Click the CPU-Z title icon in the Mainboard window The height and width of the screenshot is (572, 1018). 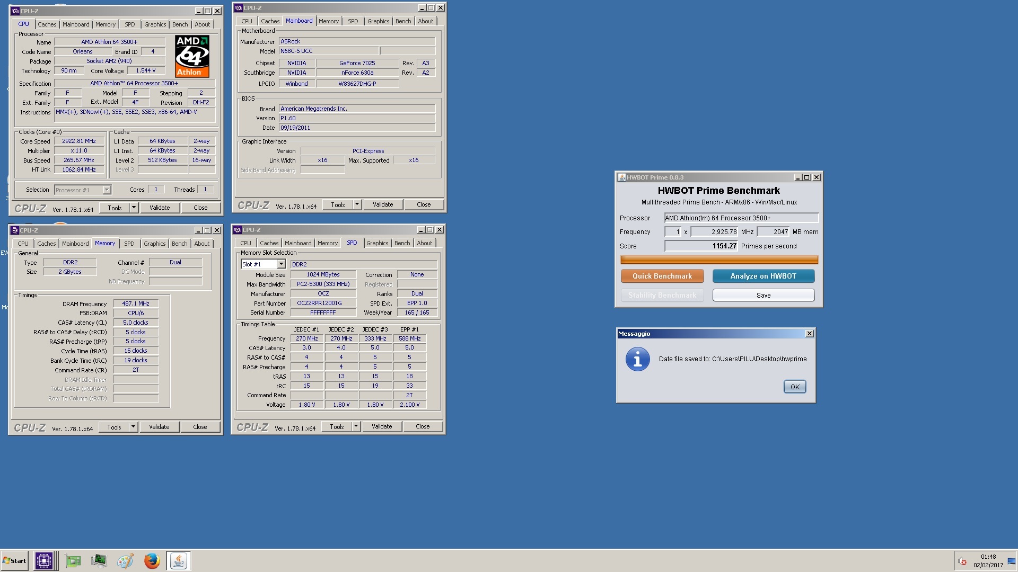point(239,8)
